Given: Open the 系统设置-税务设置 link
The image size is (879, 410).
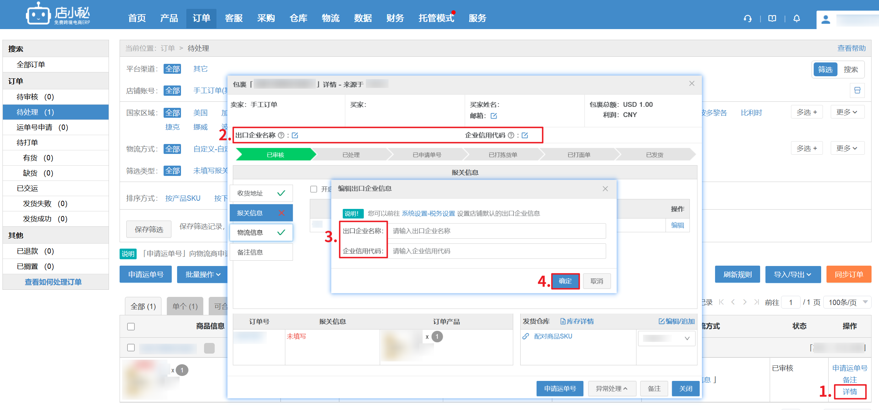Looking at the screenshot, I should pos(428,213).
